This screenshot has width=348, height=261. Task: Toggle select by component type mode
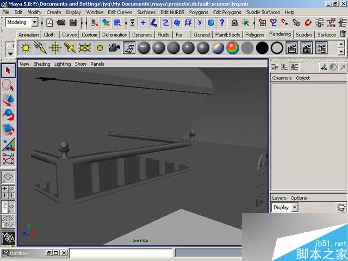click(117, 23)
